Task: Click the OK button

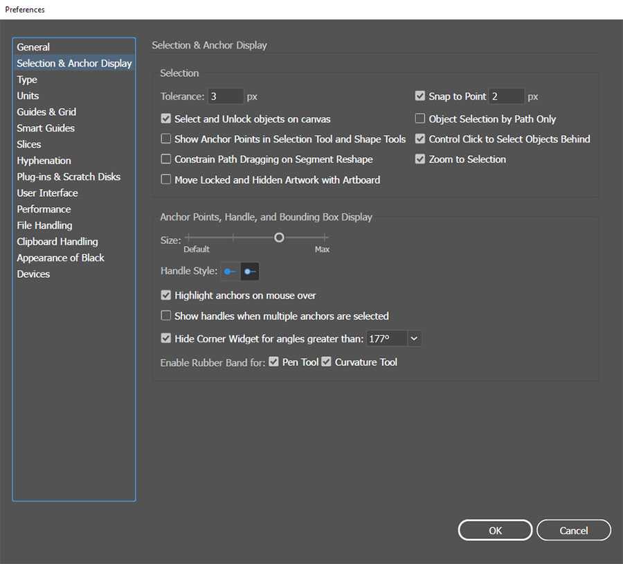Action: tap(495, 530)
